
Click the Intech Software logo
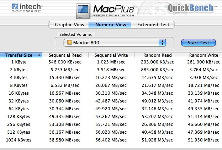[27, 8]
